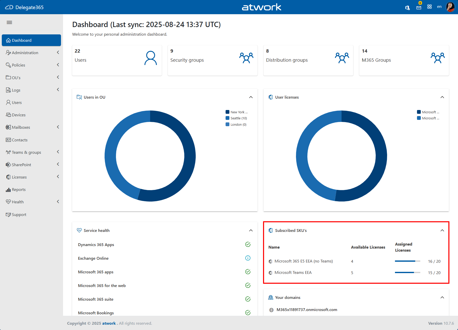Click the Exchange Online info status icon
The image size is (458, 330).
pos(248,258)
